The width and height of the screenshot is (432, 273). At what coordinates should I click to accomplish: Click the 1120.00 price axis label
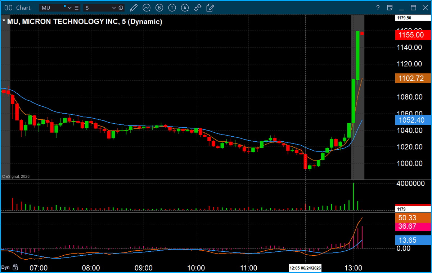pyautogui.click(x=410, y=64)
